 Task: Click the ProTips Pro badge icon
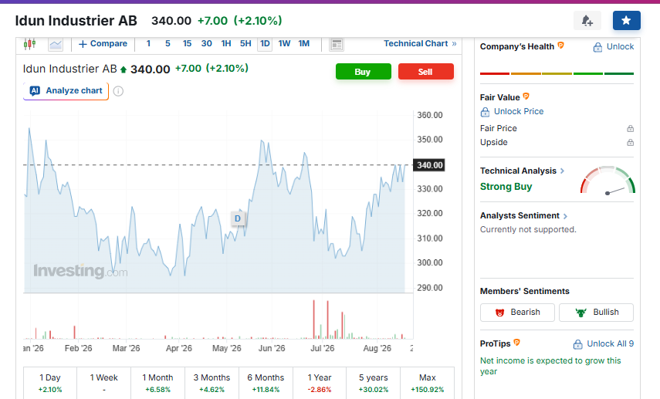click(x=517, y=343)
